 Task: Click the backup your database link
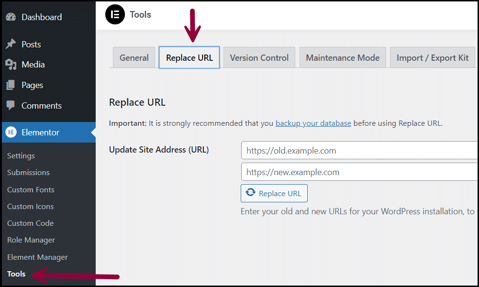[x=313, y=123]
